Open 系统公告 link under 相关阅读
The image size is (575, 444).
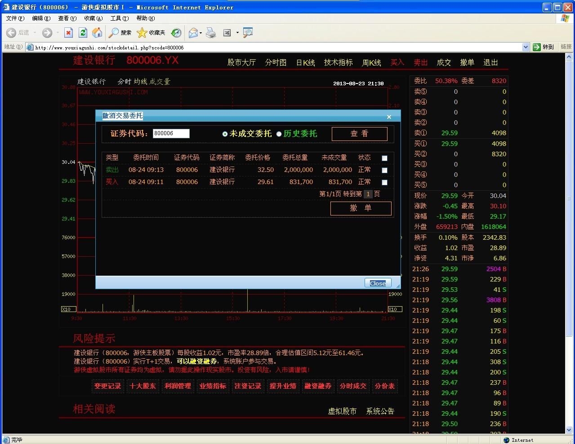click(x=380, y=411)
